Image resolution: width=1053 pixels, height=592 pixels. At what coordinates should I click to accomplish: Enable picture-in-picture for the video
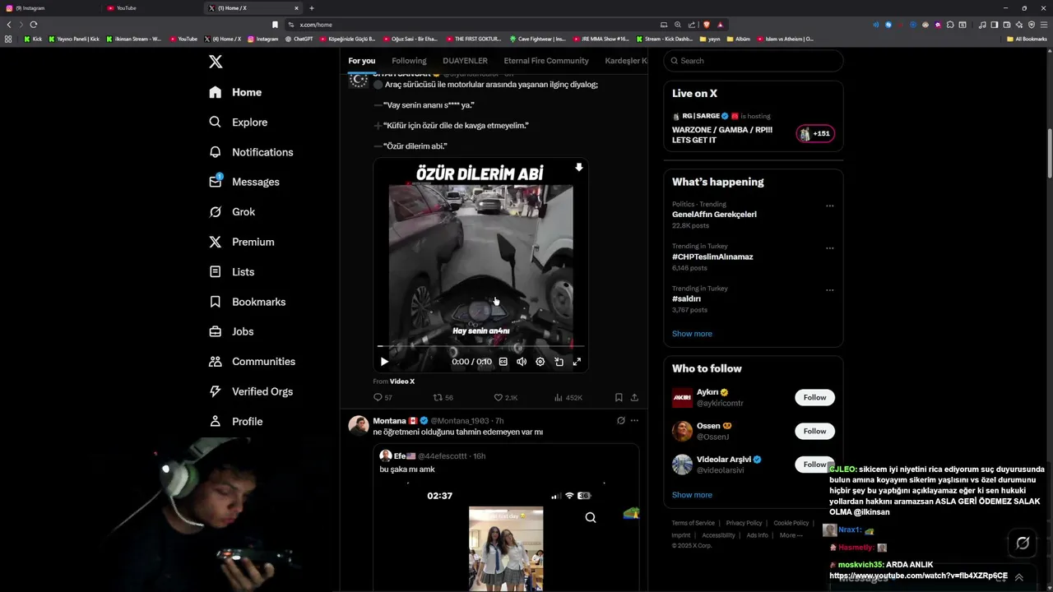559,362
